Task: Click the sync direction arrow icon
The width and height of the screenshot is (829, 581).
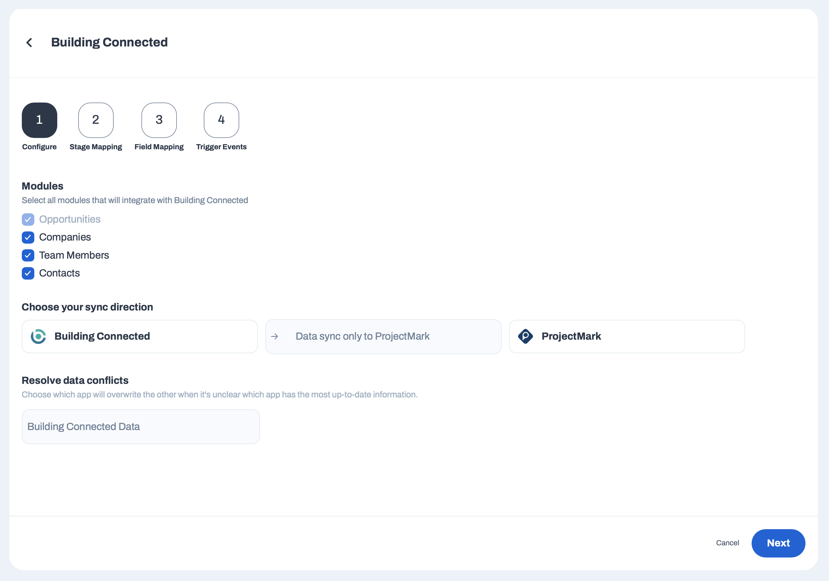Action: click(x=274, y=336)
